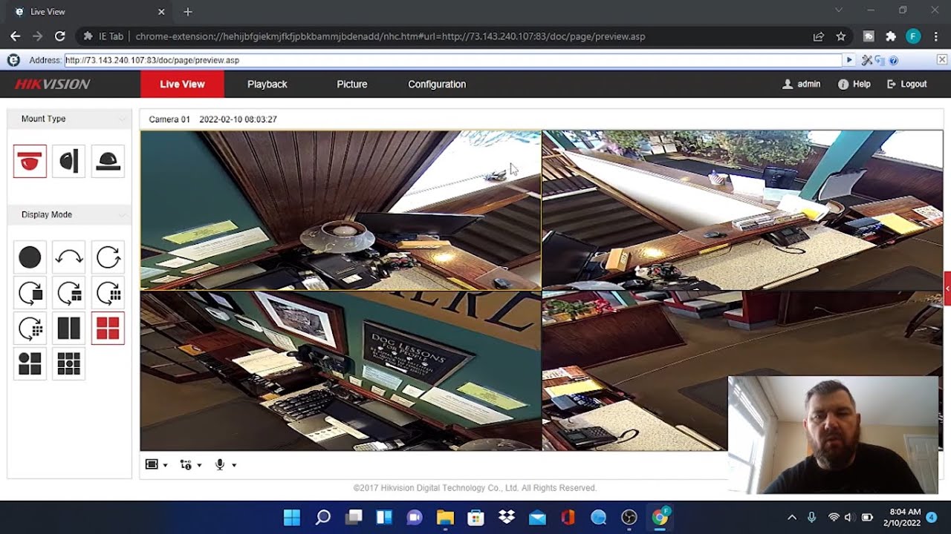This screenshot has height=534, width=951.
Task: Collapse the Display Mode section
Action: point(123,214)
